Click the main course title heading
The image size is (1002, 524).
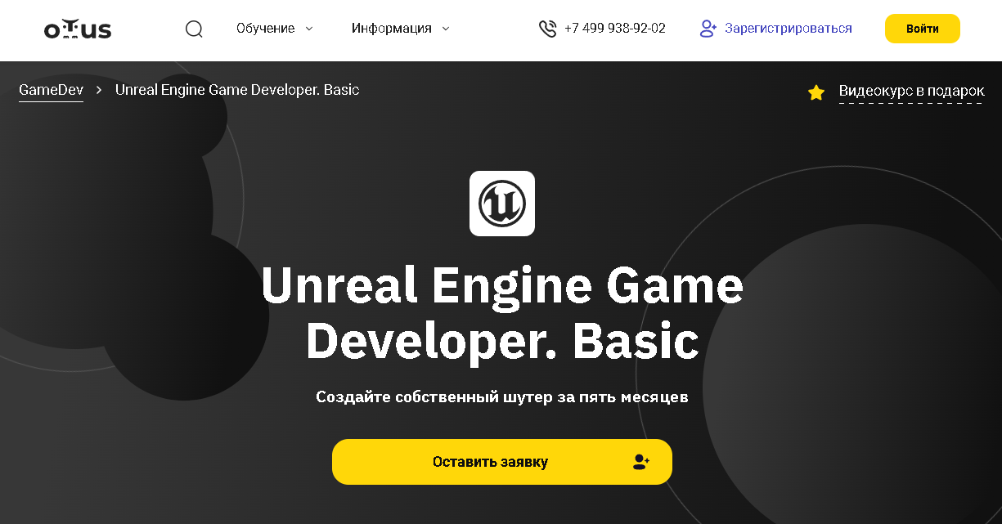pos(502,313)
